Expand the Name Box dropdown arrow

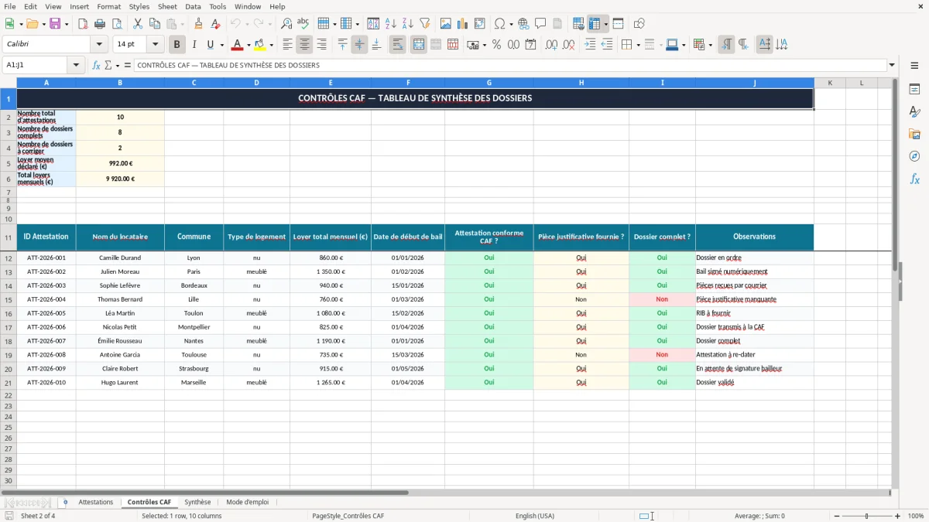tap(77, 66)
